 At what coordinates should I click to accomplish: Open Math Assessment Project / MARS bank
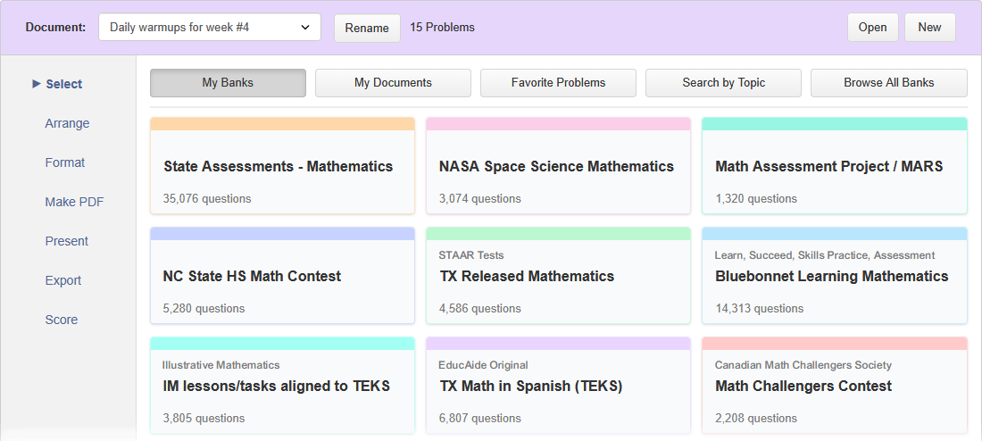(x=834, y=166)
